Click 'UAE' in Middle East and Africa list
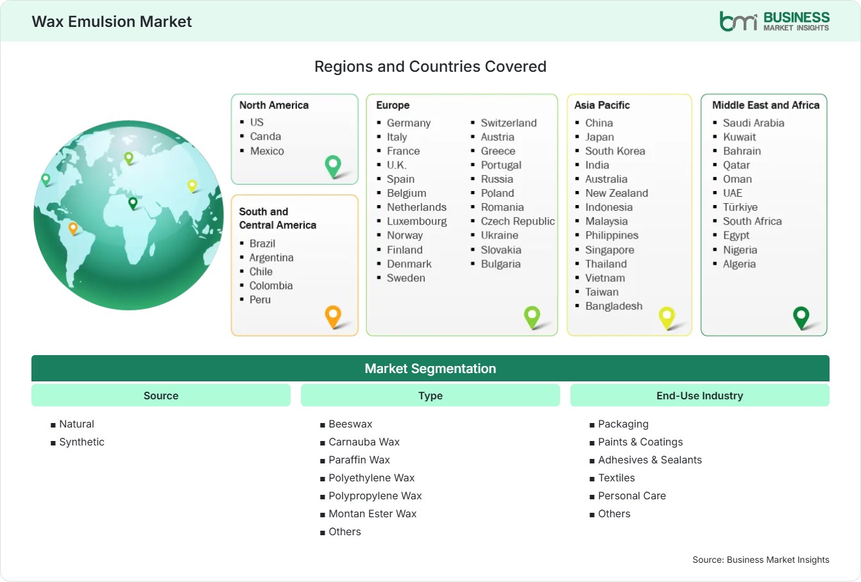This screenshot has width=861, height=582. [733, 193]
